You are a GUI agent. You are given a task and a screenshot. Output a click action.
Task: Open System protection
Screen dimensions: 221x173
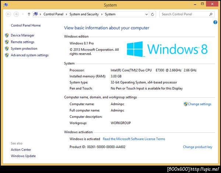[x=24, y=49]
